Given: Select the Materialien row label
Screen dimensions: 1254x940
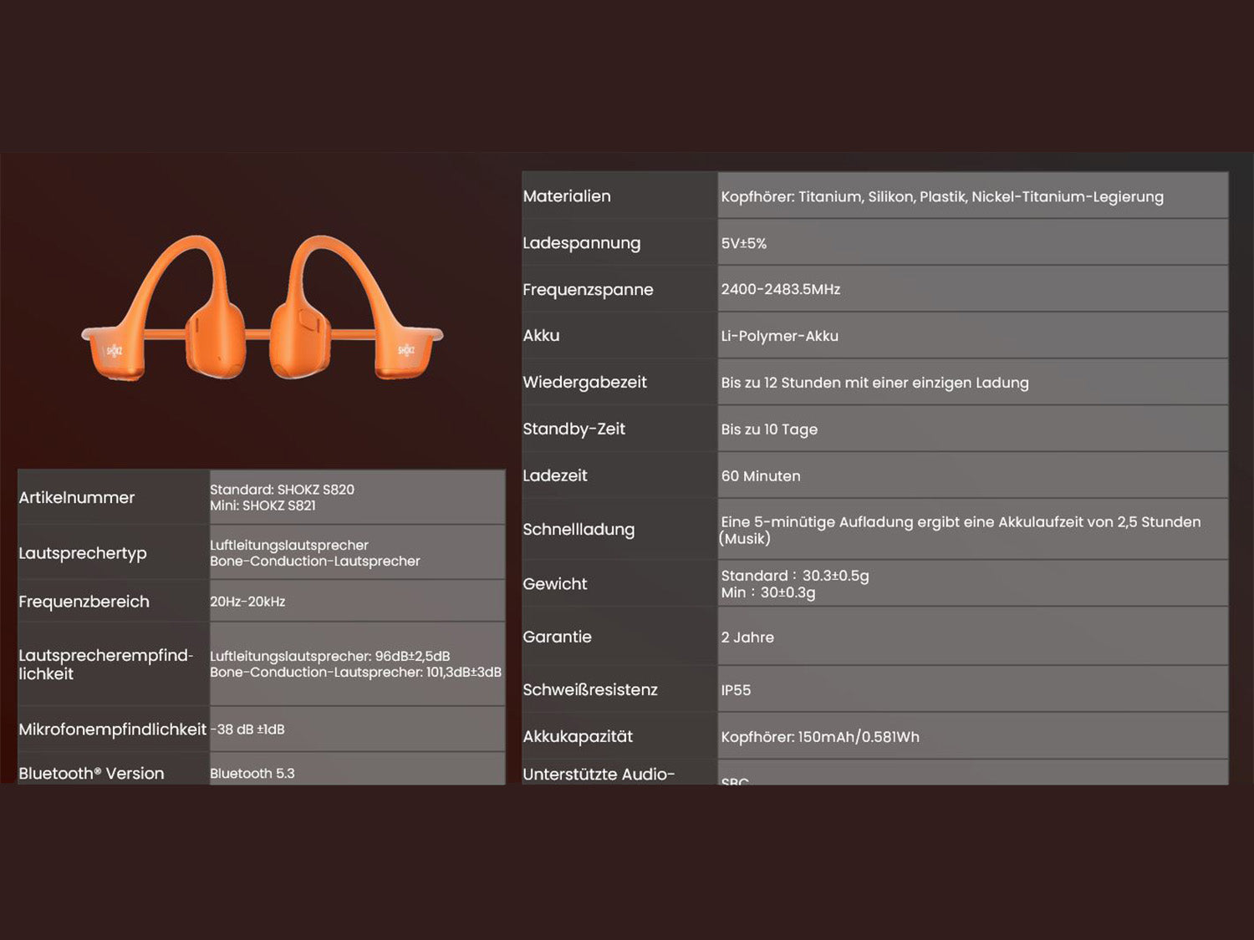Looking at the screenshot, I should (567, 196).
